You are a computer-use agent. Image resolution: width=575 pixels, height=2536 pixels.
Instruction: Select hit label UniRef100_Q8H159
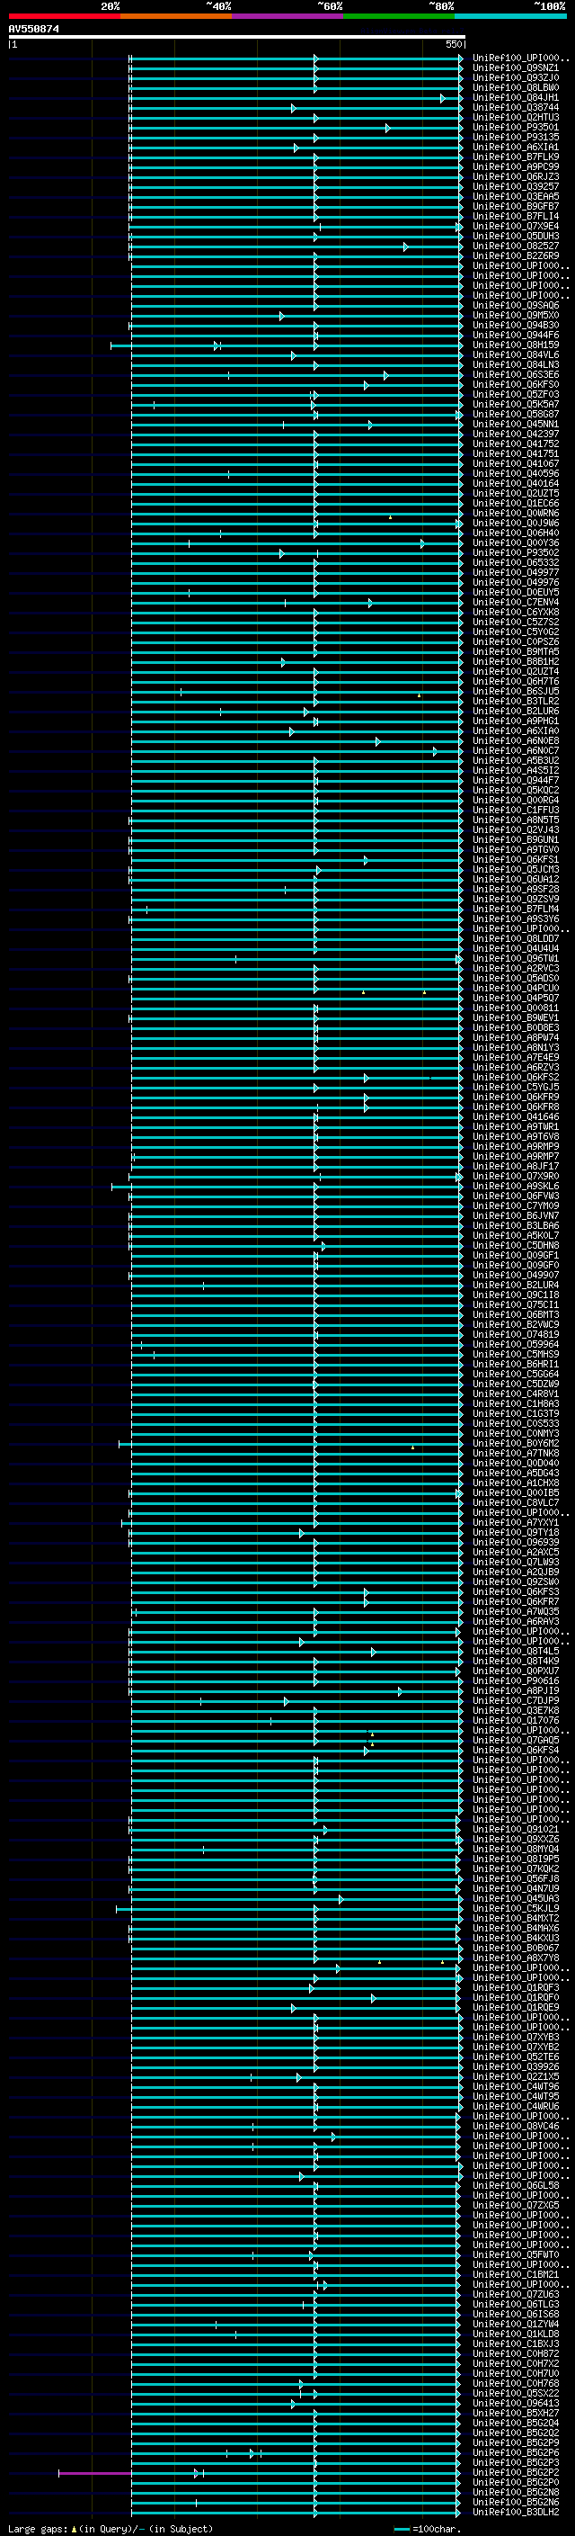(x=515, y=345)
